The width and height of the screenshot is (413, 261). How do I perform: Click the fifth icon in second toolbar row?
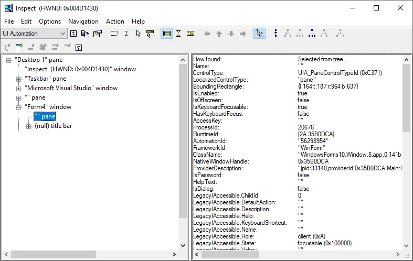pos(55,47)
